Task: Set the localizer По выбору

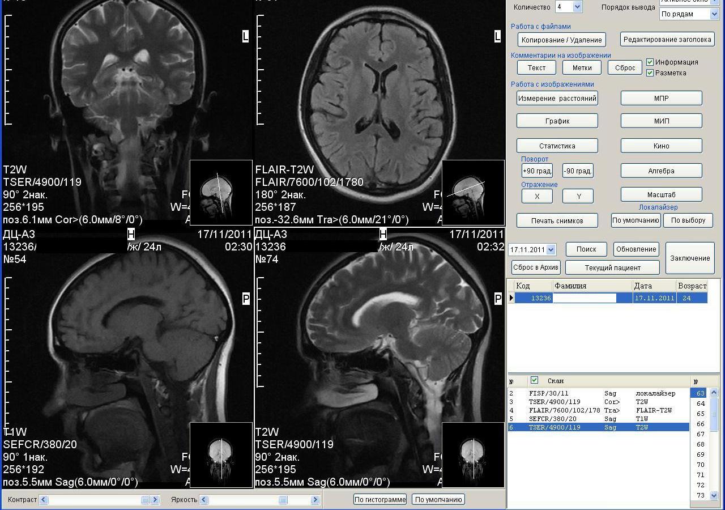Action: (688, 220)
